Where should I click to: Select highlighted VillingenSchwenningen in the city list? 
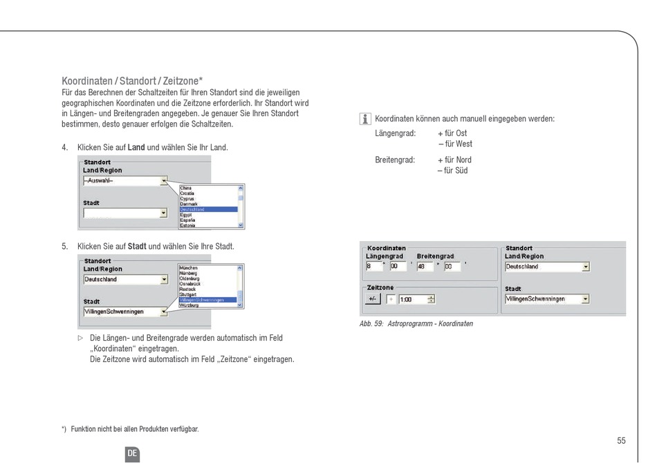(x=208, y=300)
